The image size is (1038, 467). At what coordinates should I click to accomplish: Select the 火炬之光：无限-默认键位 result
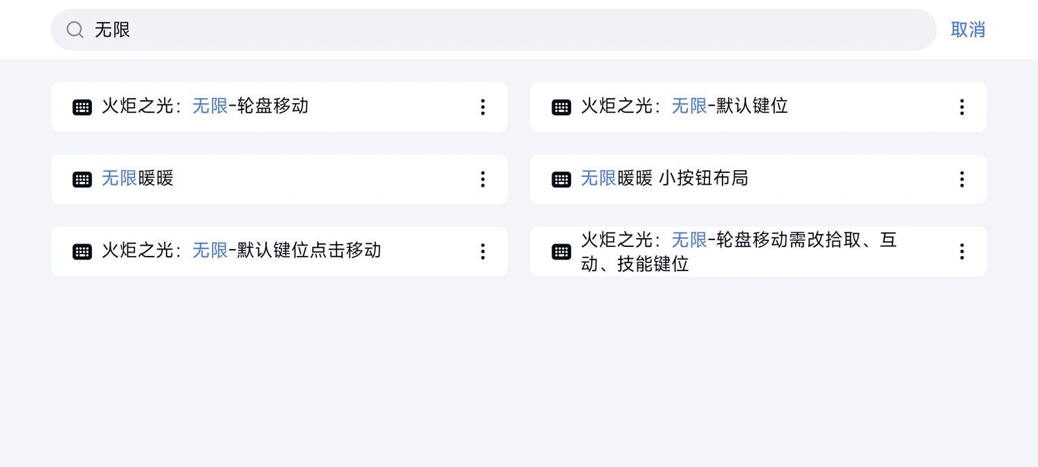(754, 107)
